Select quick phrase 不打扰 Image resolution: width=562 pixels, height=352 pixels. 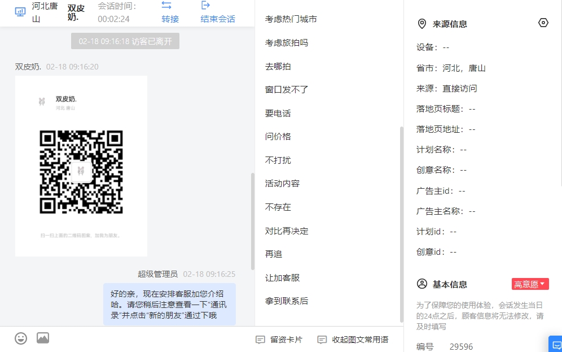(x=278, y=160)
